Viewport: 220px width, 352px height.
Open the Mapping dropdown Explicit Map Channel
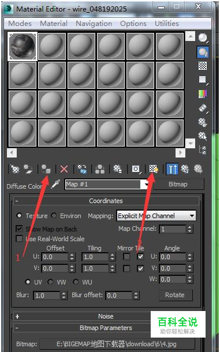(156, 216)
